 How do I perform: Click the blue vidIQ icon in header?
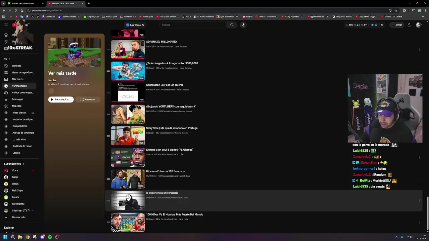[372, 25]
